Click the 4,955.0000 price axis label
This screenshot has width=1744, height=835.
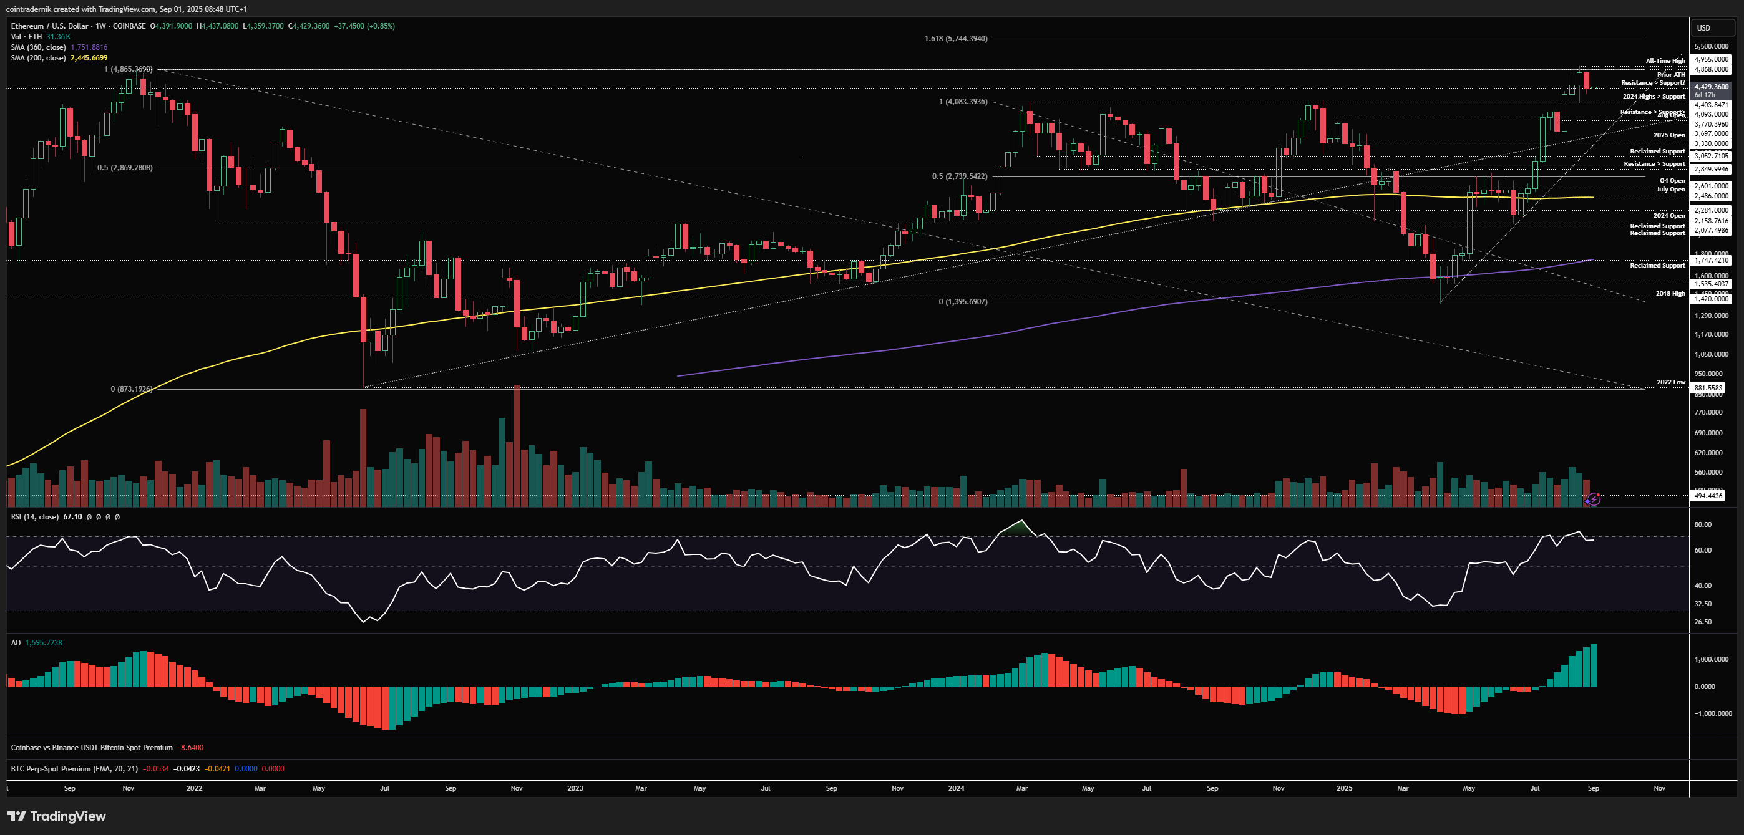coord(1711,59)
